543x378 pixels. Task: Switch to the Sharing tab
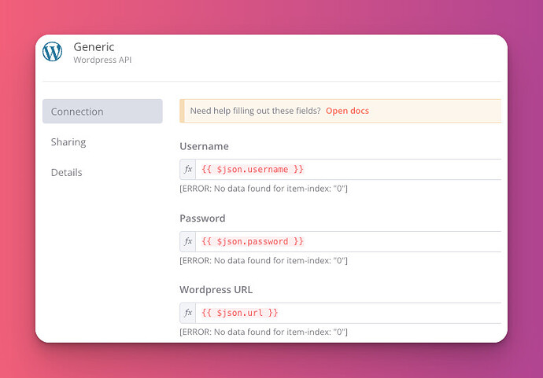pos(68,142)
